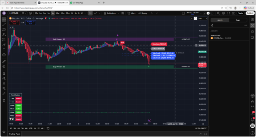
Task: Open the patterns drawing tool group
Action: [x=4, y=35]
